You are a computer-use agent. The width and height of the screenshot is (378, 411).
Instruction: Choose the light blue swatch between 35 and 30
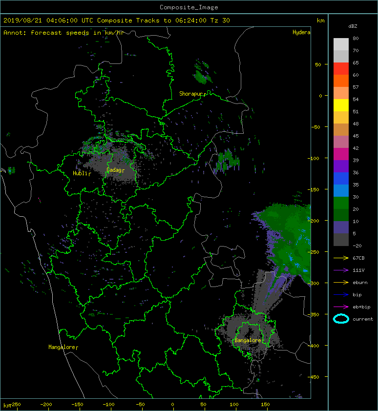coord(341,191)
